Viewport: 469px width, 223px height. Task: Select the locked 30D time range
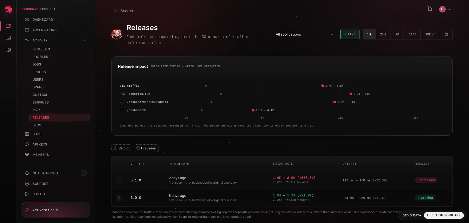430,34
